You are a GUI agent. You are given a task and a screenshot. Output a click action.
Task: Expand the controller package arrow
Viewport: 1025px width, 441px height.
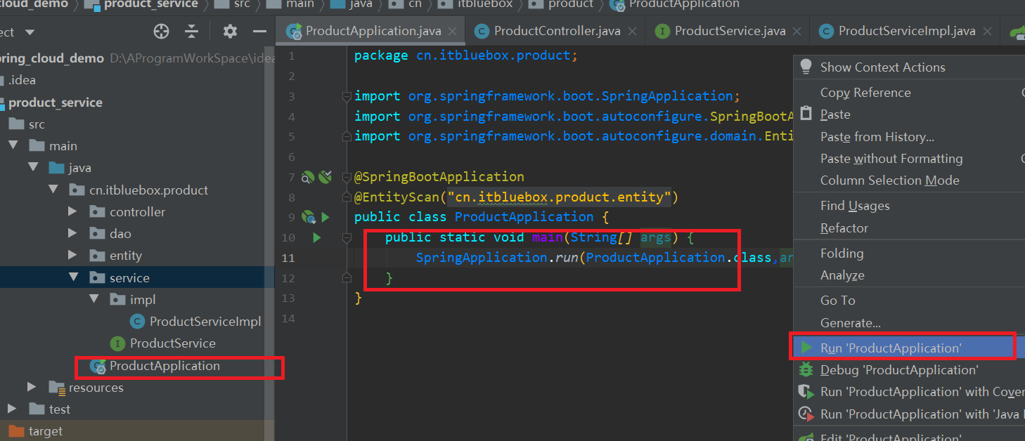coord(73,211)
